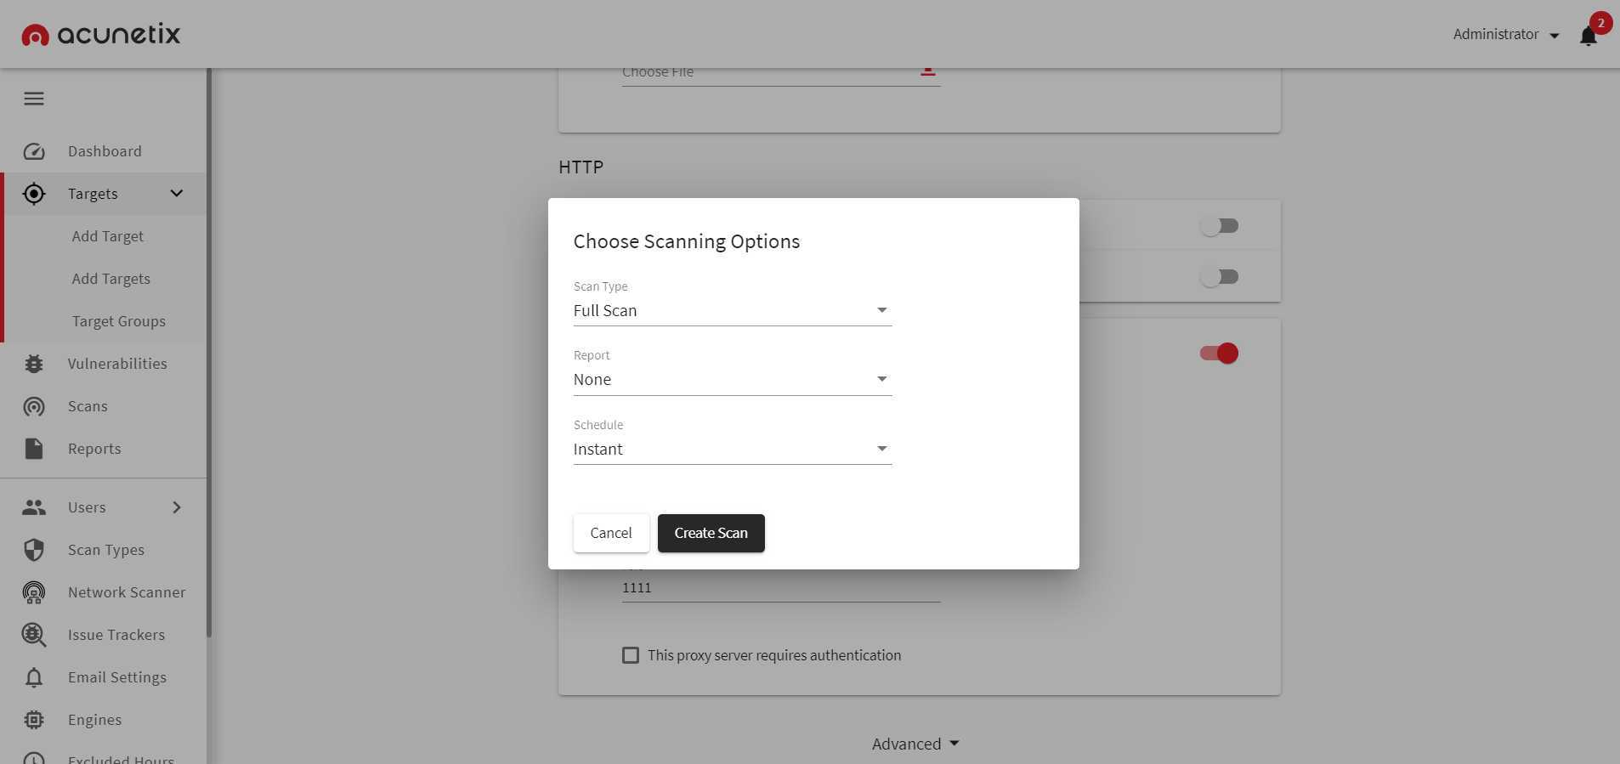Viewport: 1620px width, 764px height.
Task: Go to Vulnerabilities
Action: coord(117,364)
